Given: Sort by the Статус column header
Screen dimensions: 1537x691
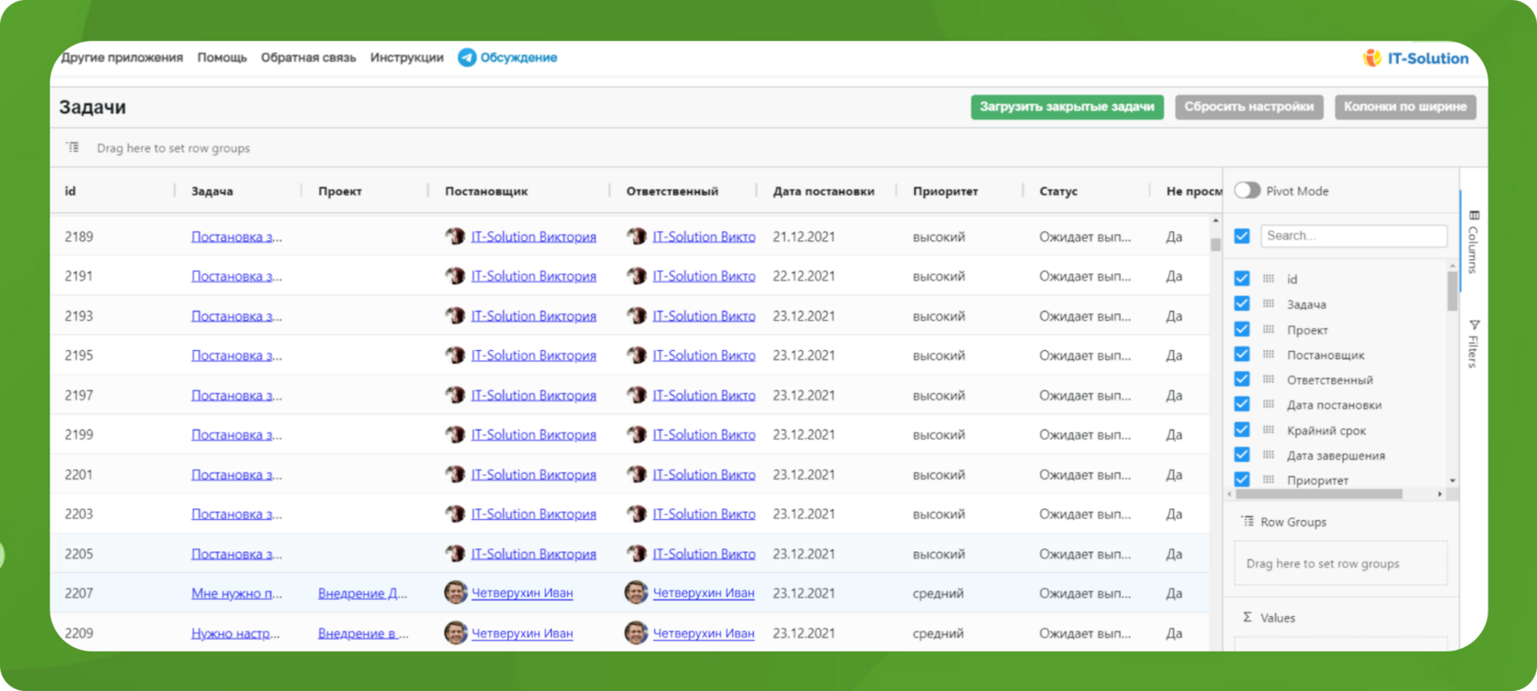Looking at the screenshot, I should coord(1059,191).
